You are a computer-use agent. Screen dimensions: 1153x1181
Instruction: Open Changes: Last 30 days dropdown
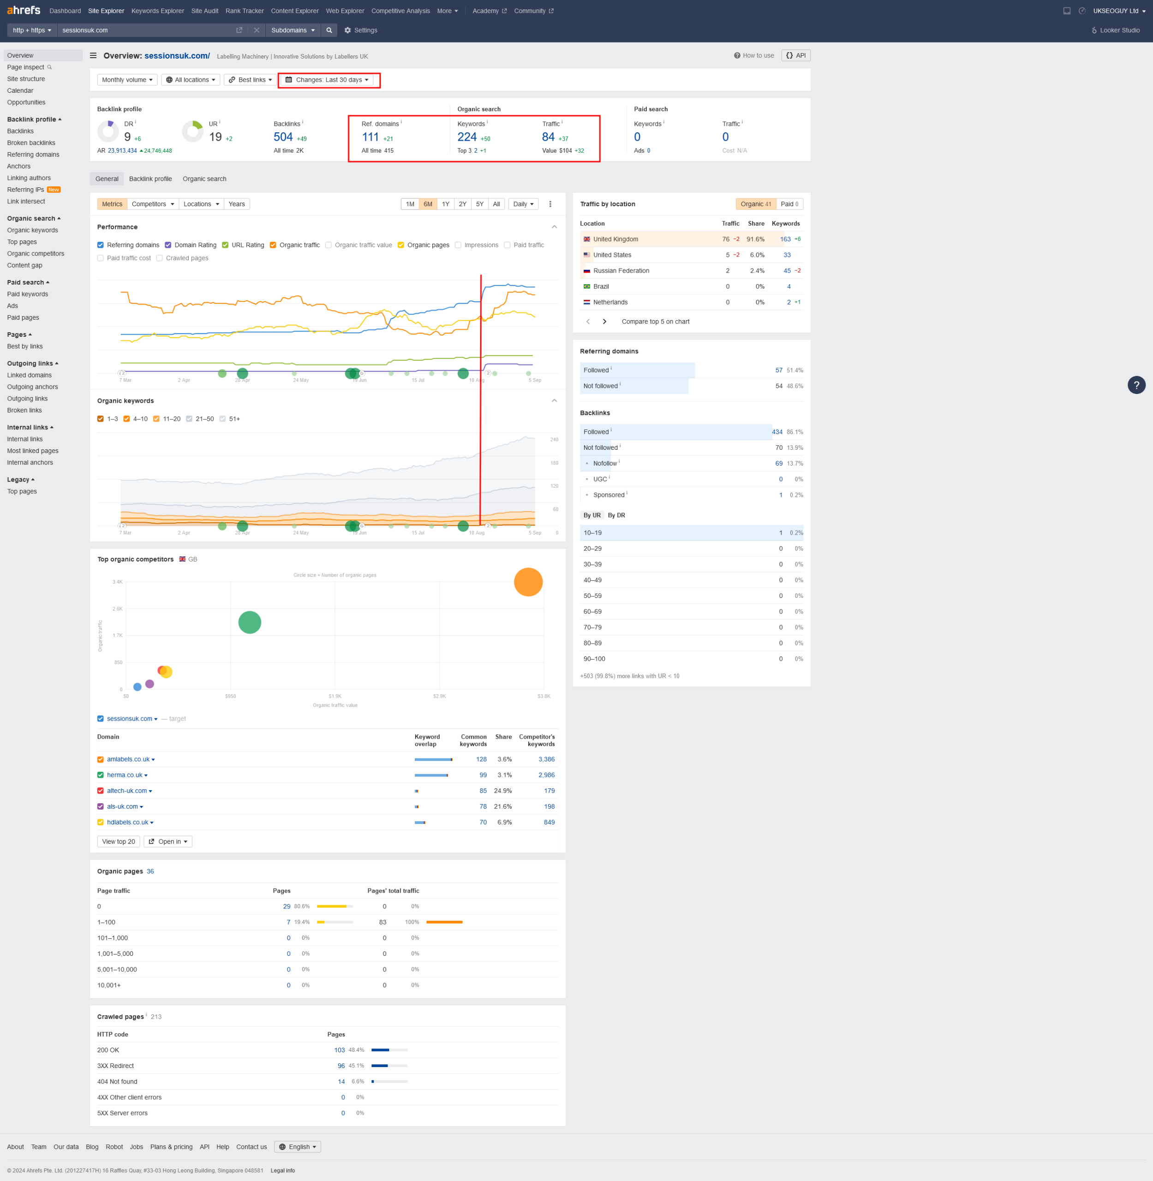pyautogui.click(x=327, y=80)
